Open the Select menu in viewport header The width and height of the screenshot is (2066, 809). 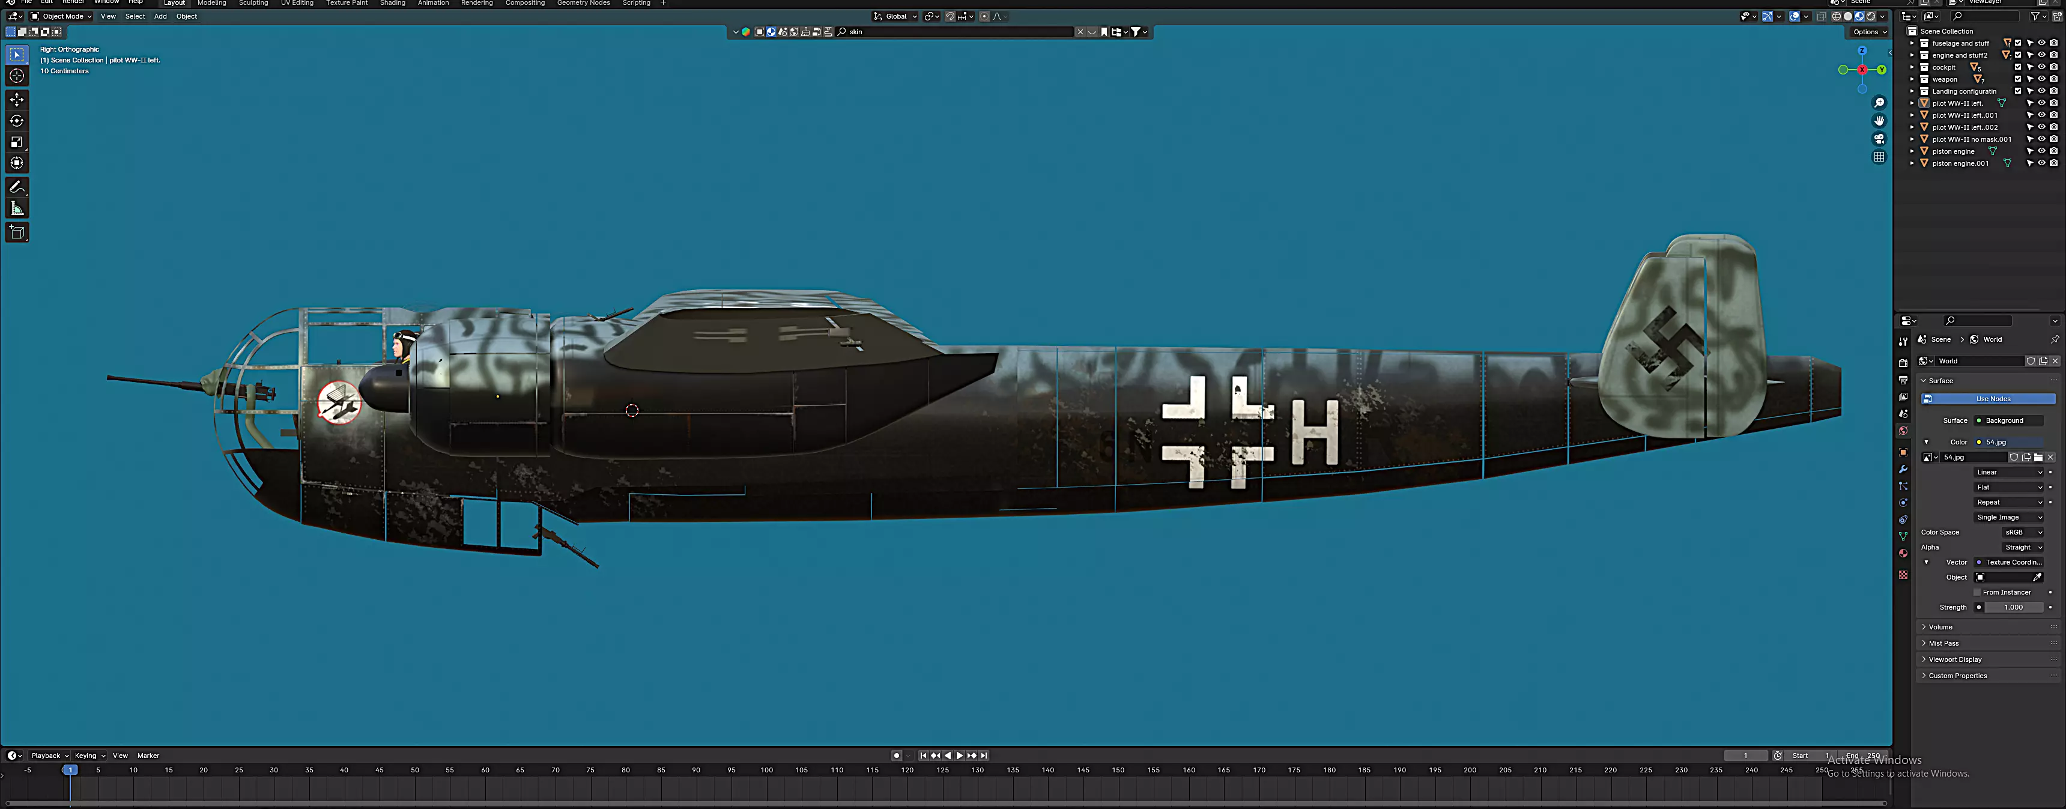click(x=135, y=16)
